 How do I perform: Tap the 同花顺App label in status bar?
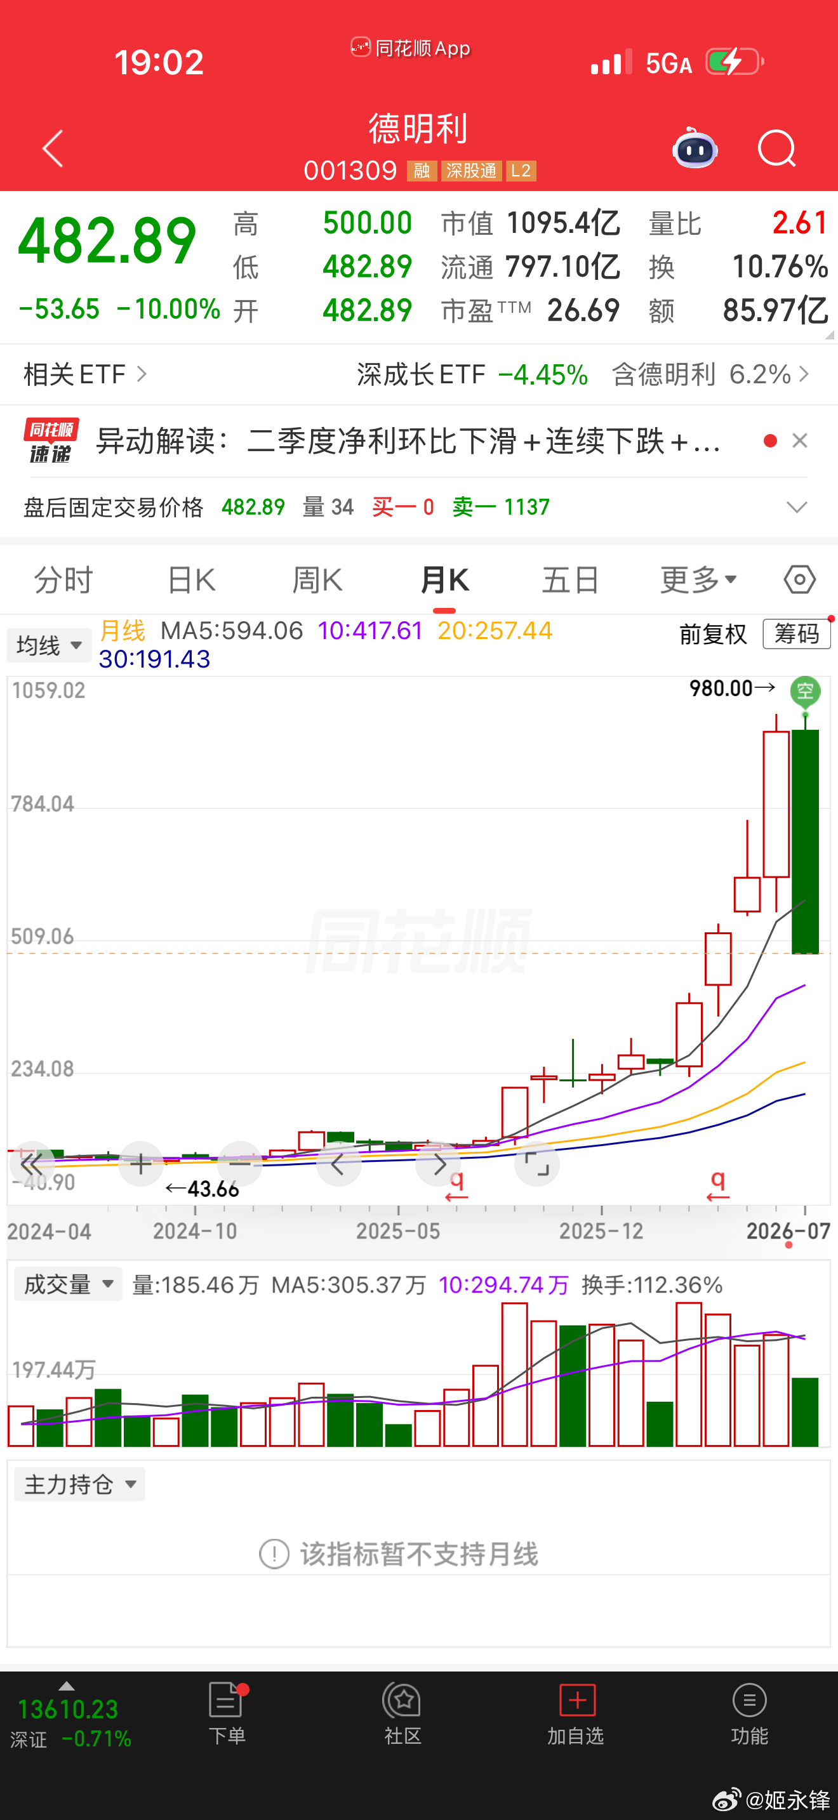[411, 48]
